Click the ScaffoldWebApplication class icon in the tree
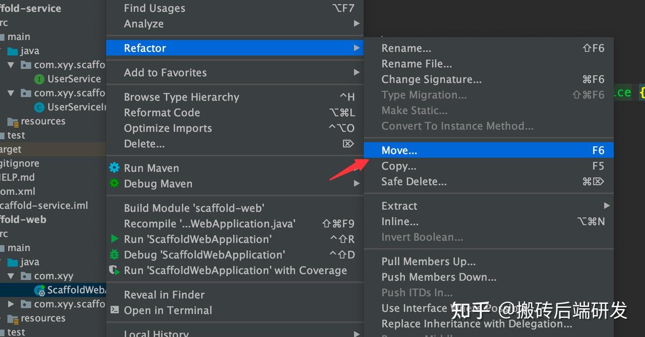645x337 pixels. click(x=39, y=290)
